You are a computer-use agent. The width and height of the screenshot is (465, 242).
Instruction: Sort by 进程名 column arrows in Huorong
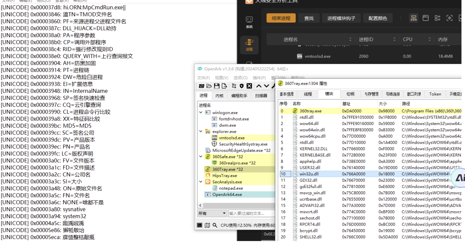click(351, 39)
